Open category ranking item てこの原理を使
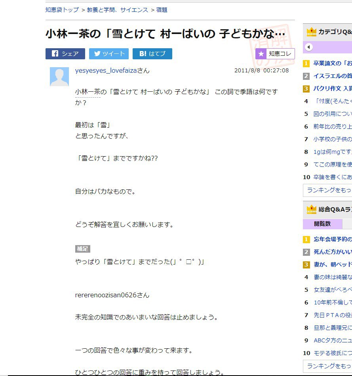Image resolution: width=352 pixels, height=376 pixels. tap(333, 164)
